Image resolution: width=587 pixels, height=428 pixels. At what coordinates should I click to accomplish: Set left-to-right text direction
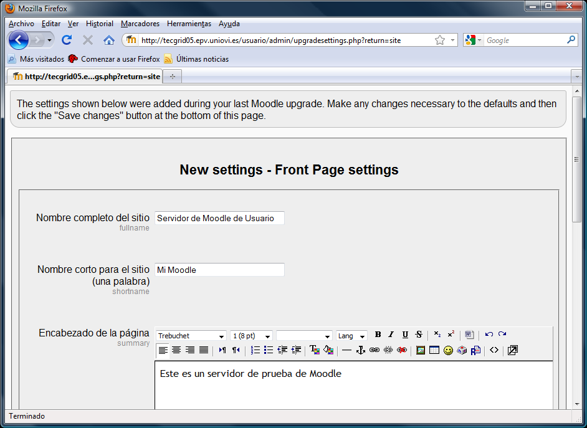[222, 350]
